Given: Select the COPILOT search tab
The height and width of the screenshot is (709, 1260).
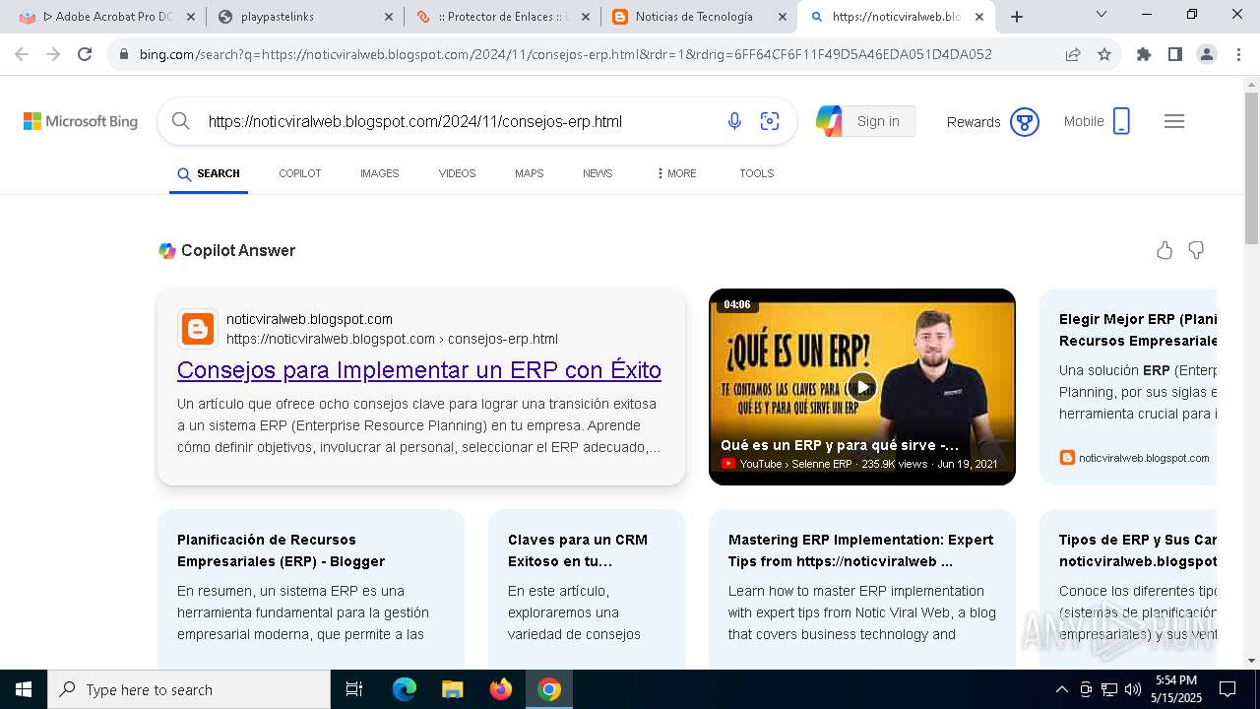Looking at the screenshot, I should tap(300, 173).
